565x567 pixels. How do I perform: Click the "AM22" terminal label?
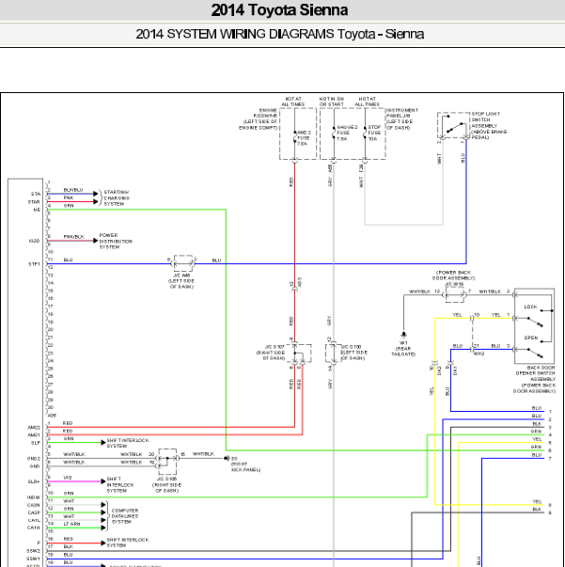(34, 428)
